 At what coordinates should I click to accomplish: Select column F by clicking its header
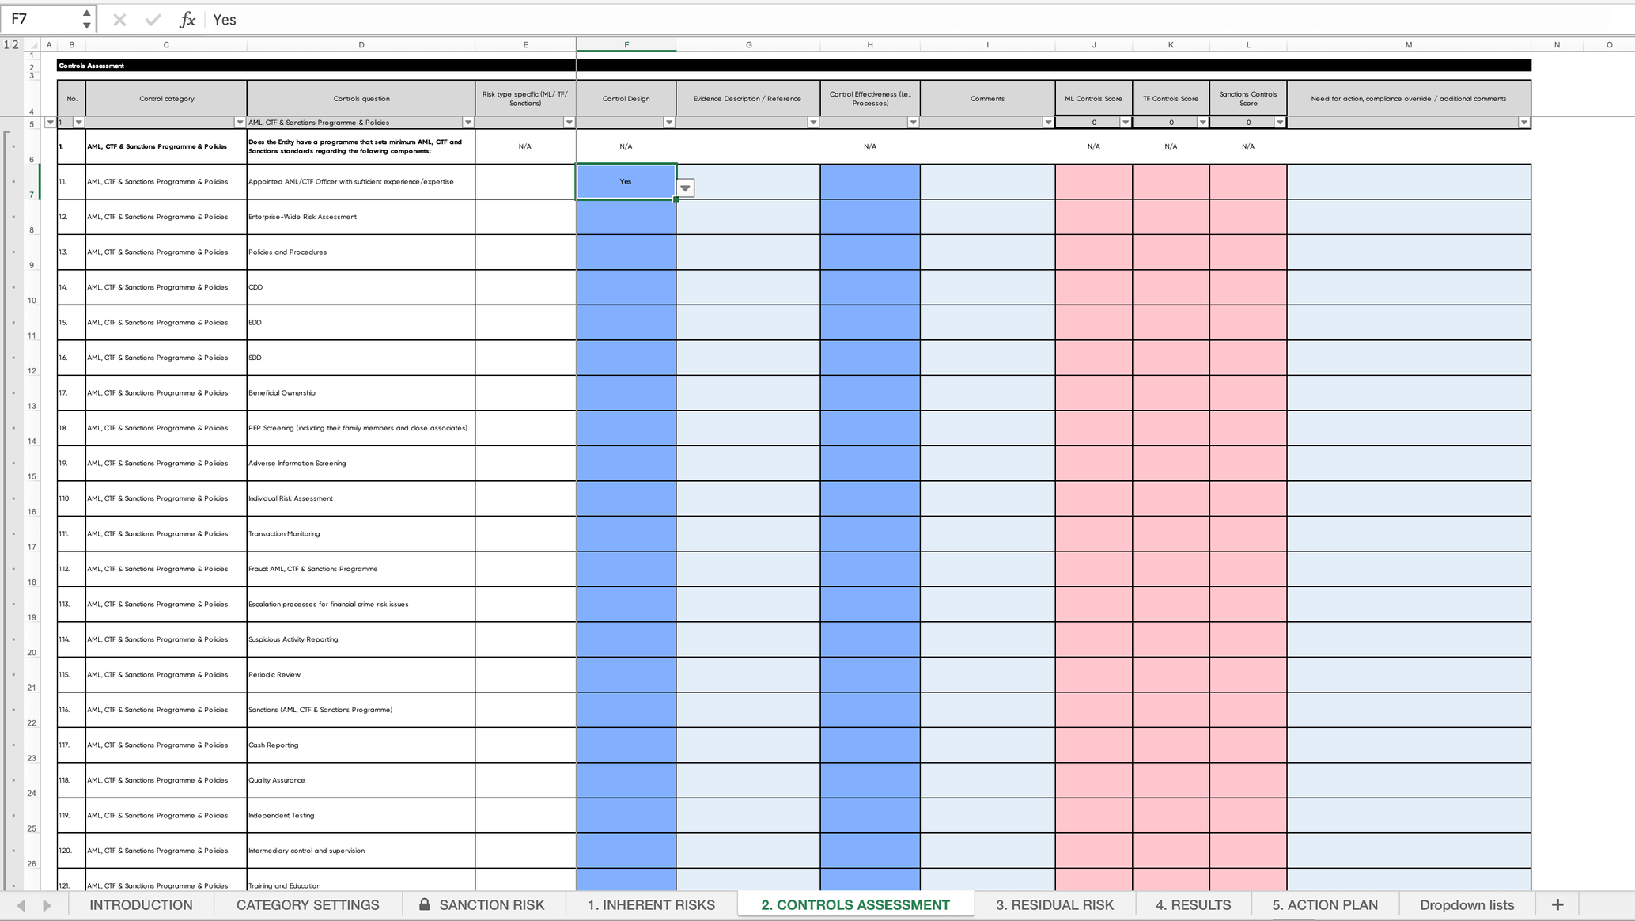point(626,44)
